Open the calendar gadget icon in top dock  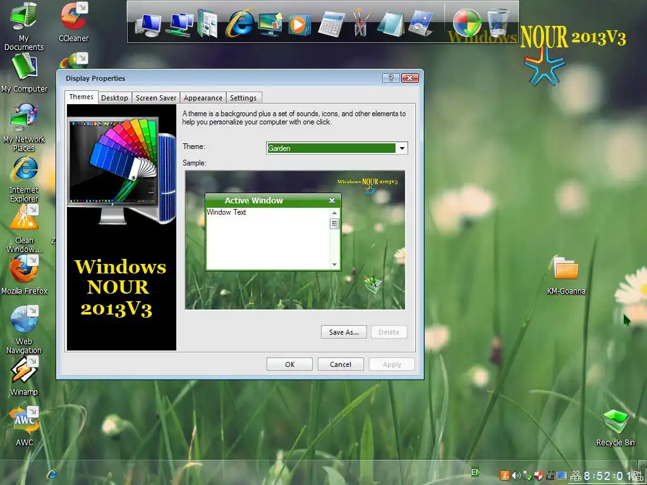click(420, 23)
